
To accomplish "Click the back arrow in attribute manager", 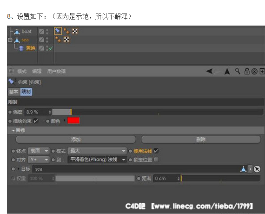I will (x=210, y=71).
